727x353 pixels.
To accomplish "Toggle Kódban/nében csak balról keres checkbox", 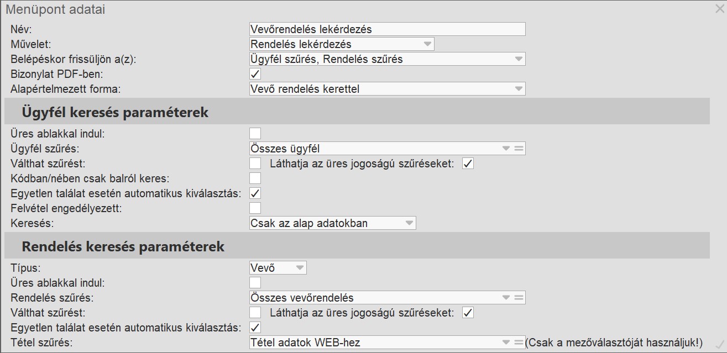I will [x=255, y=178].
